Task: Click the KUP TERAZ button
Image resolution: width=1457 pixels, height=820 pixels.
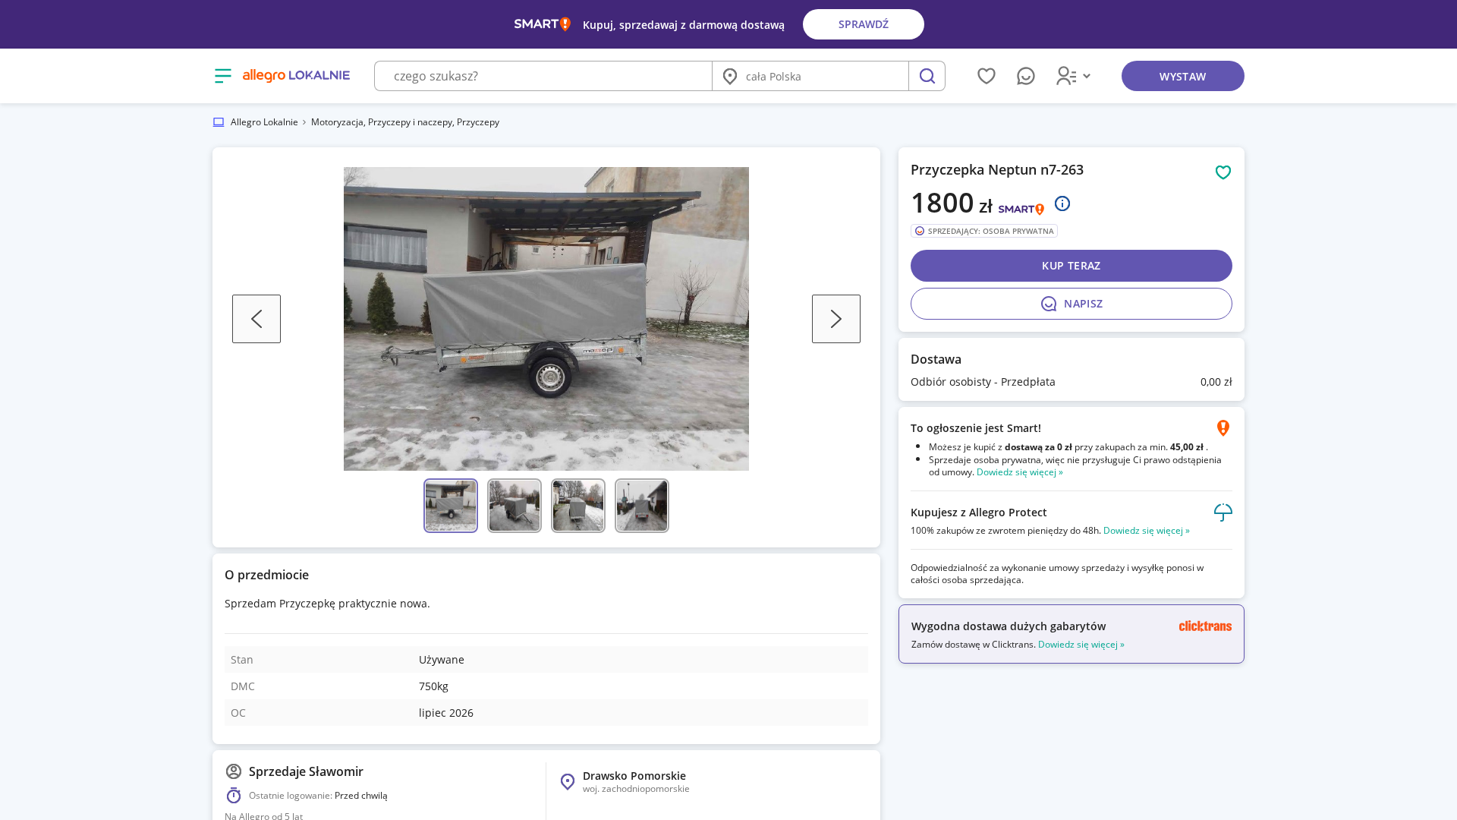Action: point(1071,265)
